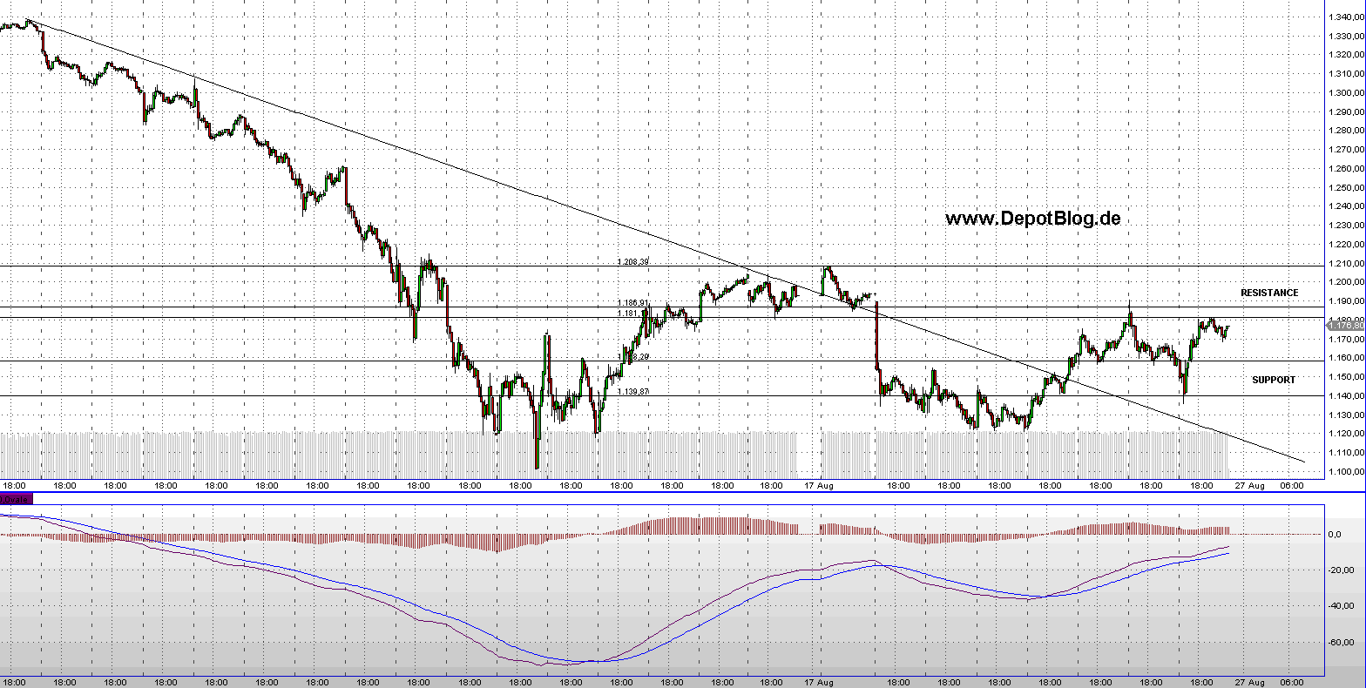Click the 17 Aug date on upper time axis
Viewport: 1366px width, 688px height.
[816, 485]
